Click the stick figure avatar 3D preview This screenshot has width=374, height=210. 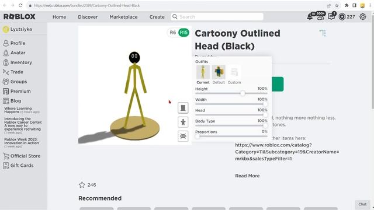(135, 86)
